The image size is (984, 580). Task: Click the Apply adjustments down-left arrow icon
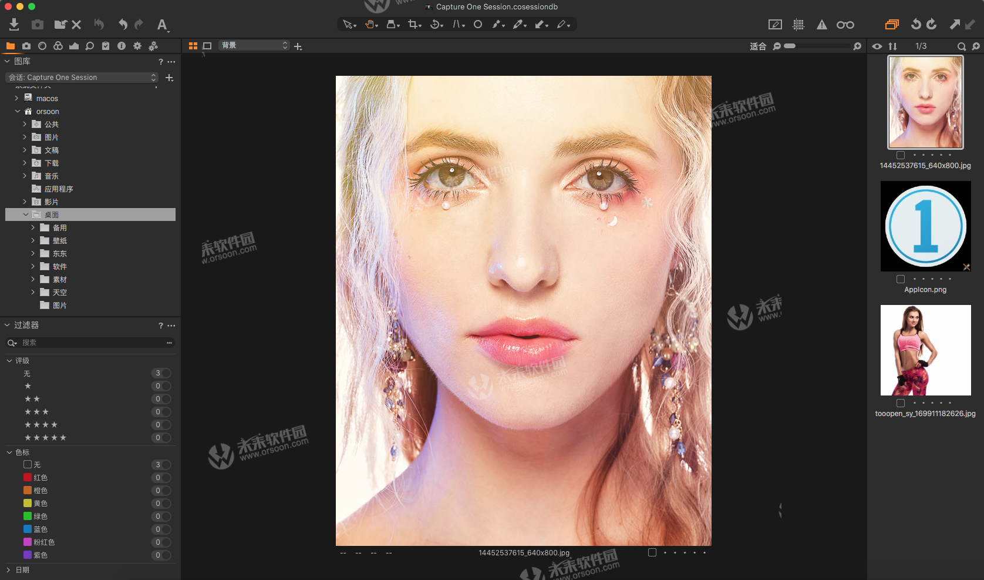pos(970,24)
